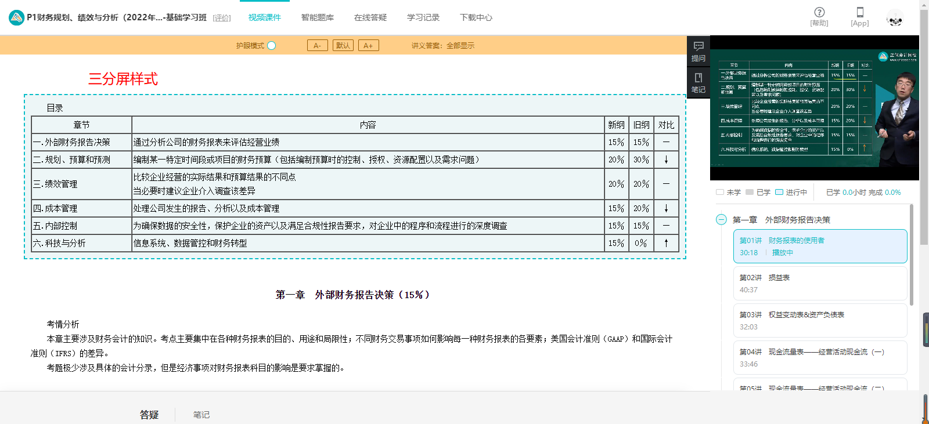The image size is (929, 424).
Task: Toggle the 护眼模式 eye-care mode
Action: [x=272, y=45]
